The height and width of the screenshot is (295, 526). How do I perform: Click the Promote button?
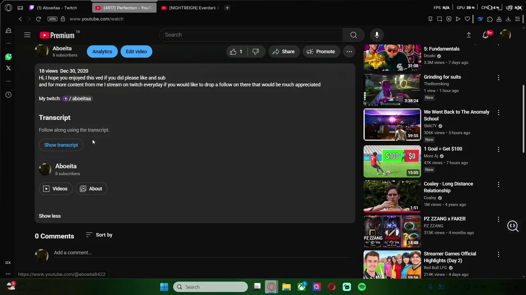tap(321, 52)
